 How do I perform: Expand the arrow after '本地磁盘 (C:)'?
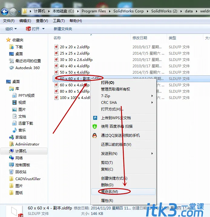78,11
